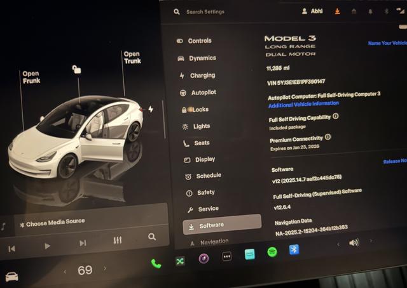Open the Release Notes link
This screenshot has width=407, height=288.
point(395,161)
